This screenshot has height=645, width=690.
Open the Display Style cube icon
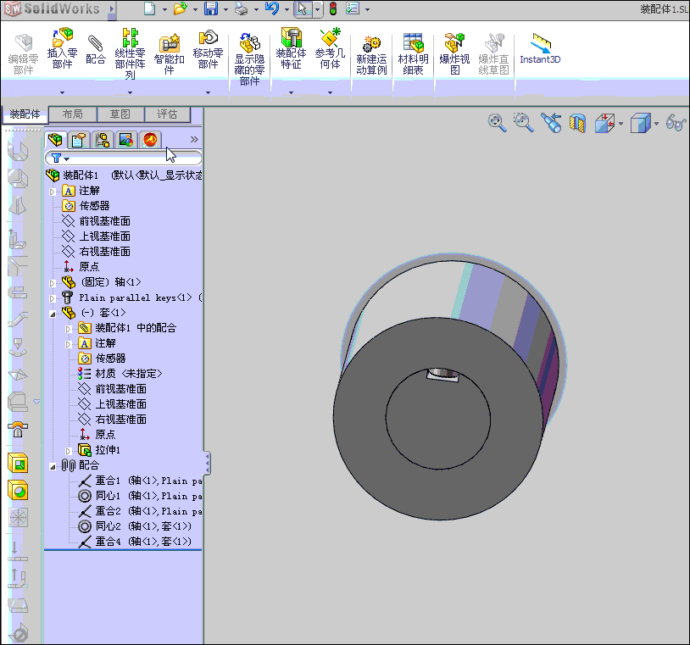click(x=640, y=123)
